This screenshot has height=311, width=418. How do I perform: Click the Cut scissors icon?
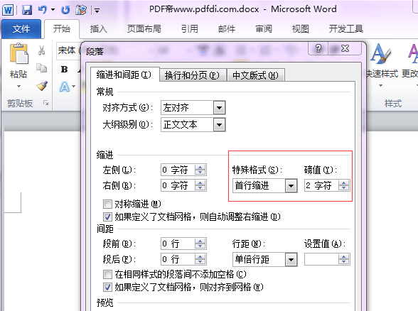(41, 50)
